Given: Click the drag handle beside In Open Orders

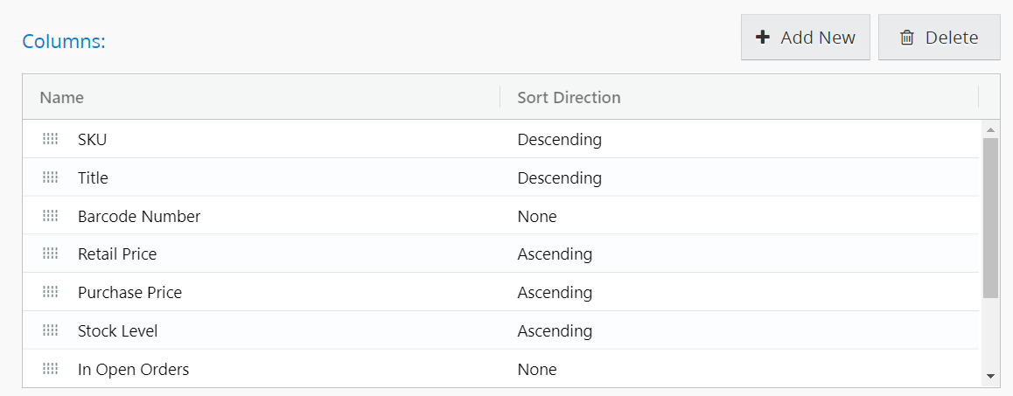Looking at the screenshot, I should pyautogui.click(x=51, y=370).
